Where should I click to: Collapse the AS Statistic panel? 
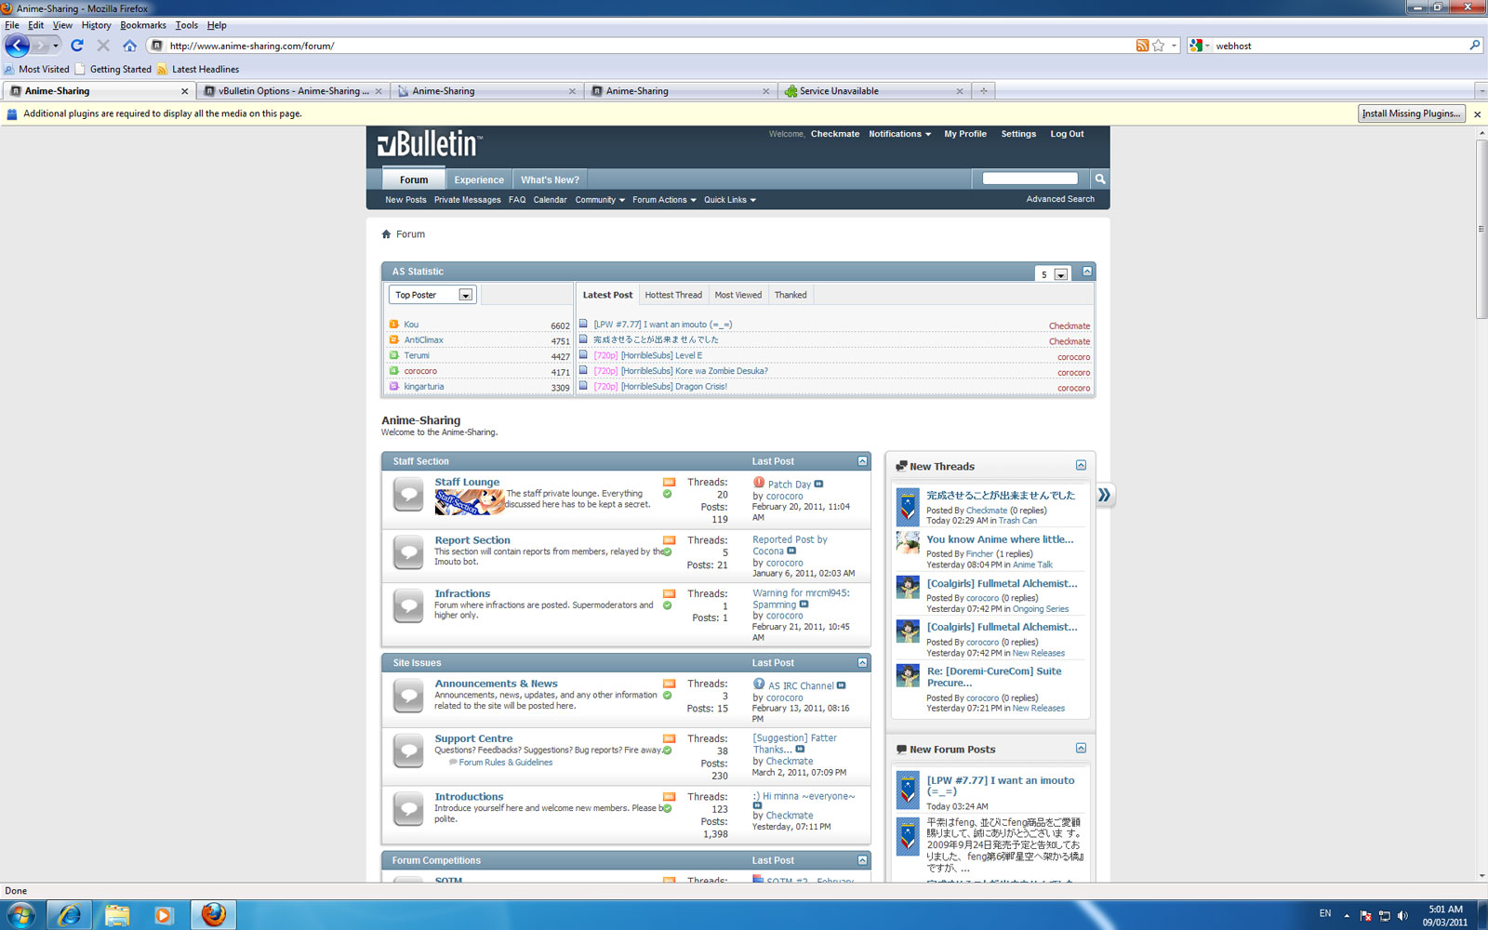[x=1086, y=271]
